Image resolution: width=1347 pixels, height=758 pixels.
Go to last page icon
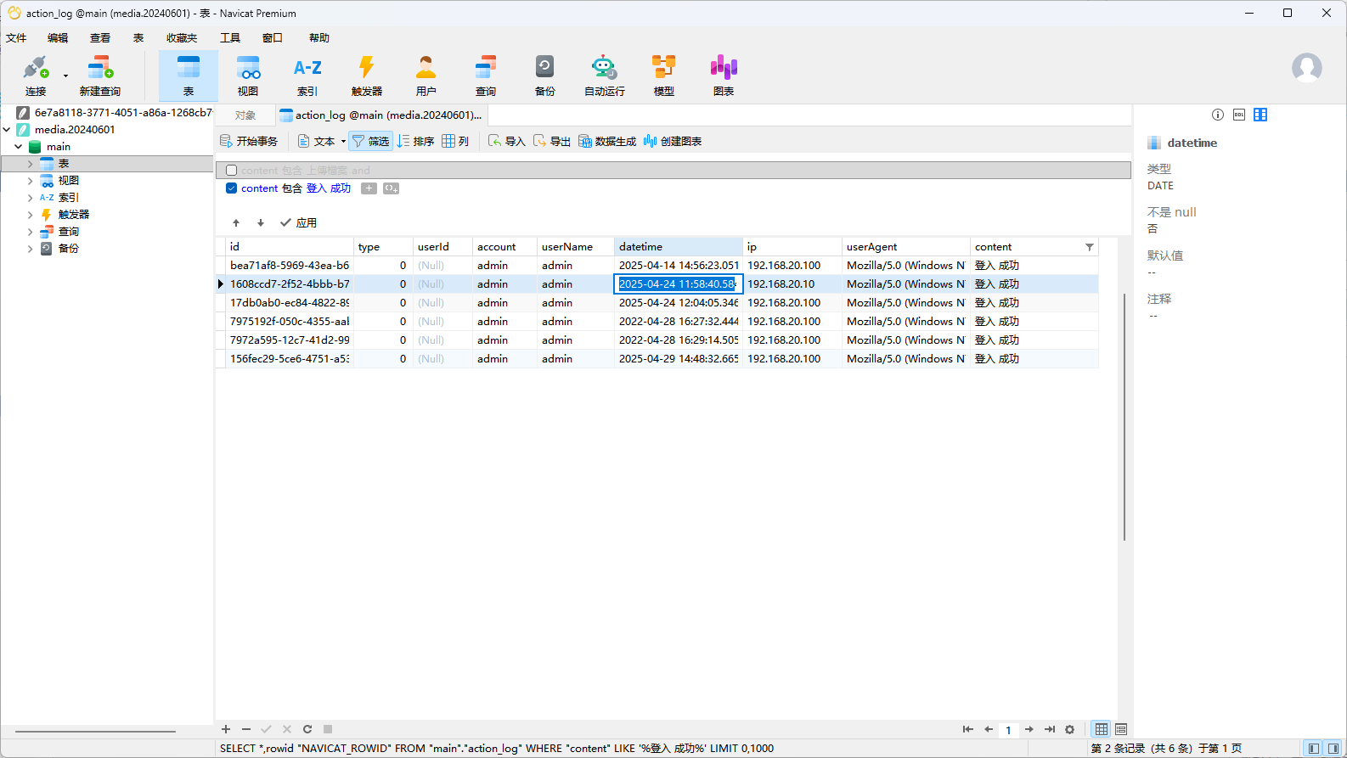(1050, 729)
